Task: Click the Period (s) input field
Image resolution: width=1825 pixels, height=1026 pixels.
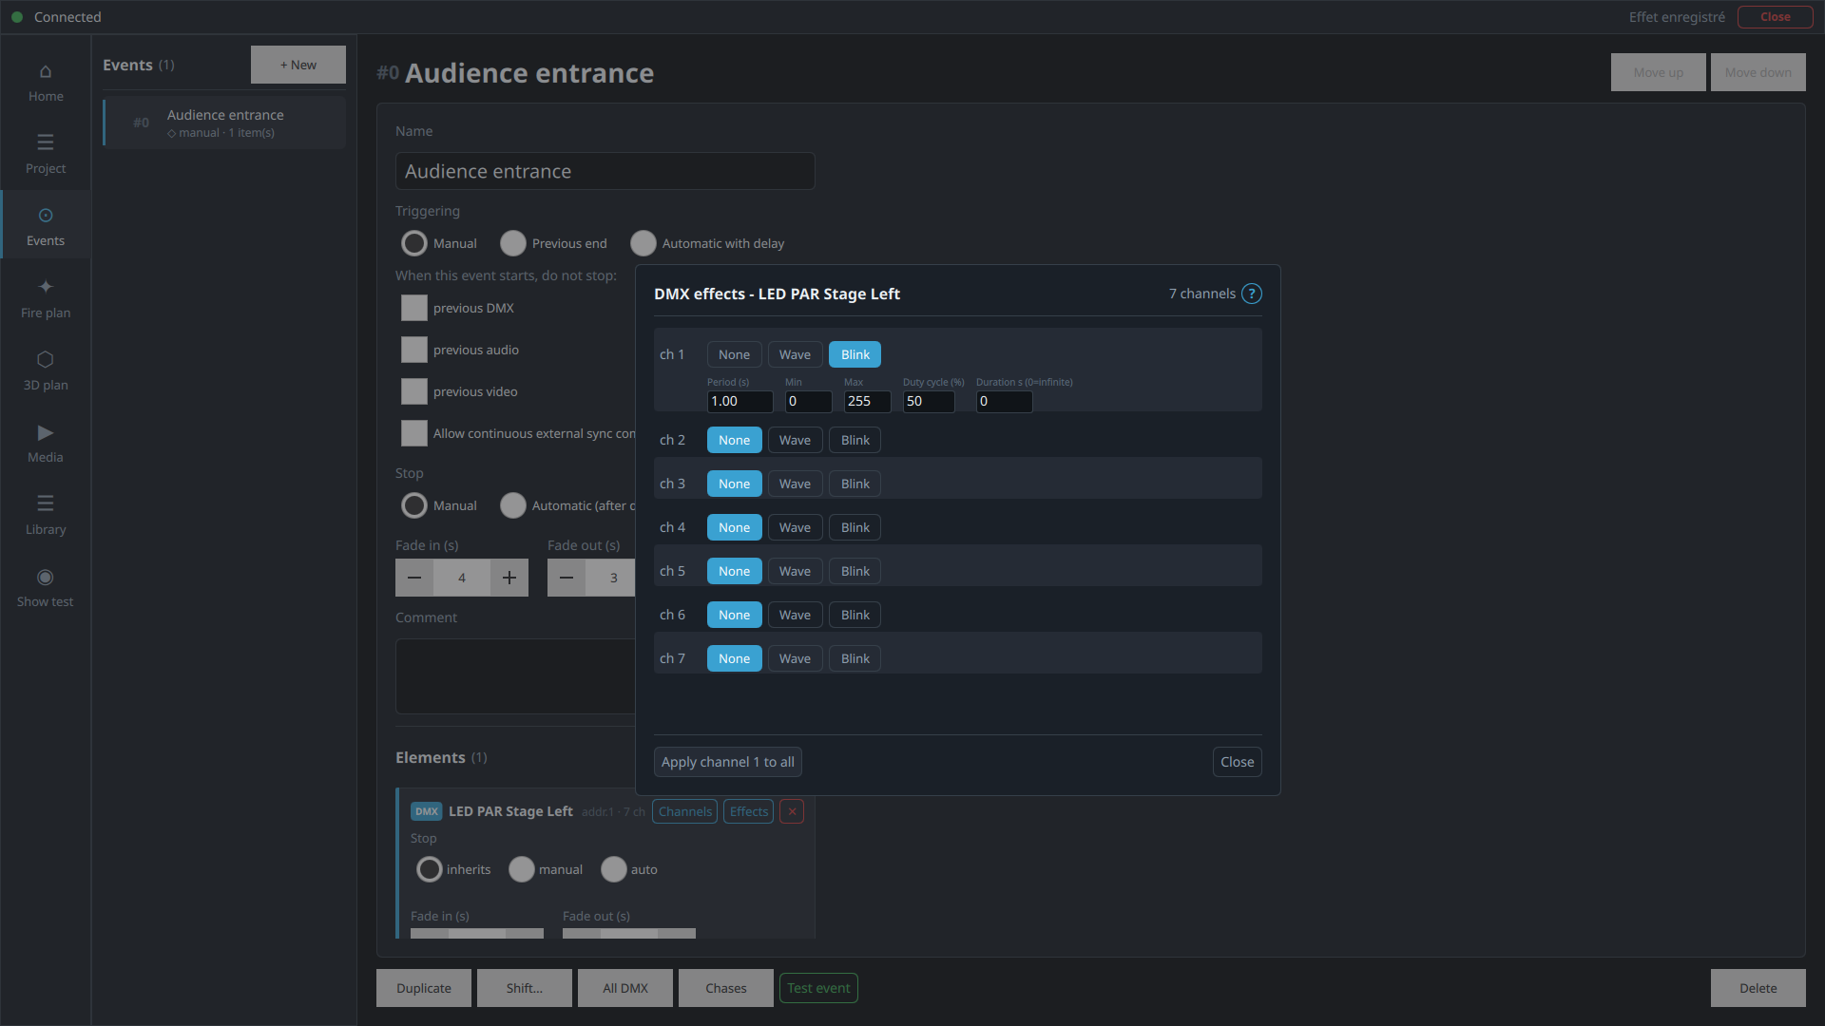Action: click(x=740, y=401)
